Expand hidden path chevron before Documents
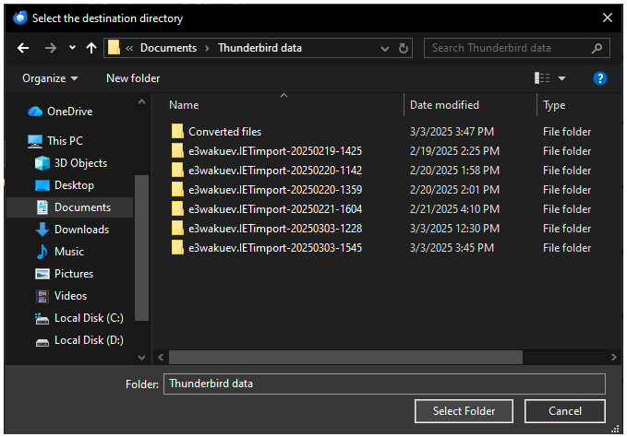 (x=129, y=48)
